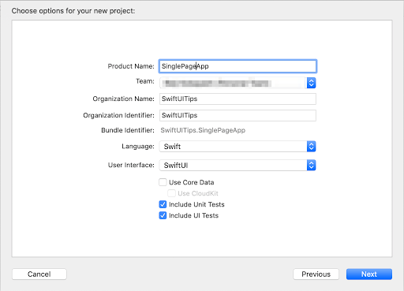Click into the Organization Identifier field
This screenshot has width=404, height=291.
coord(238,115)
